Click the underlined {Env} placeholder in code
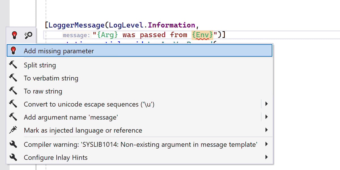Viewport: 340px width, 170px height. [x=202, y=35]
